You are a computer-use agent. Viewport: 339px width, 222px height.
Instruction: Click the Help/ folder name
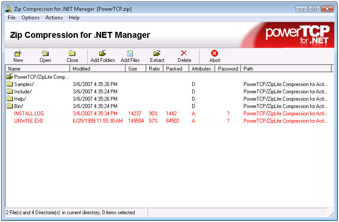click(20, 99)
